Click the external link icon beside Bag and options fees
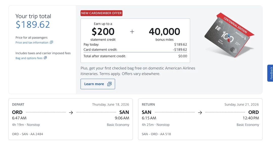This screenshot has width=273, height=144. tap(45, 58)
